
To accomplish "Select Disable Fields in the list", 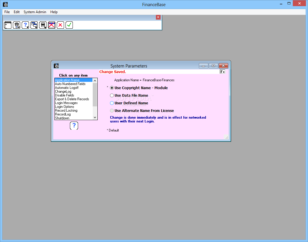I will [73, 95].
